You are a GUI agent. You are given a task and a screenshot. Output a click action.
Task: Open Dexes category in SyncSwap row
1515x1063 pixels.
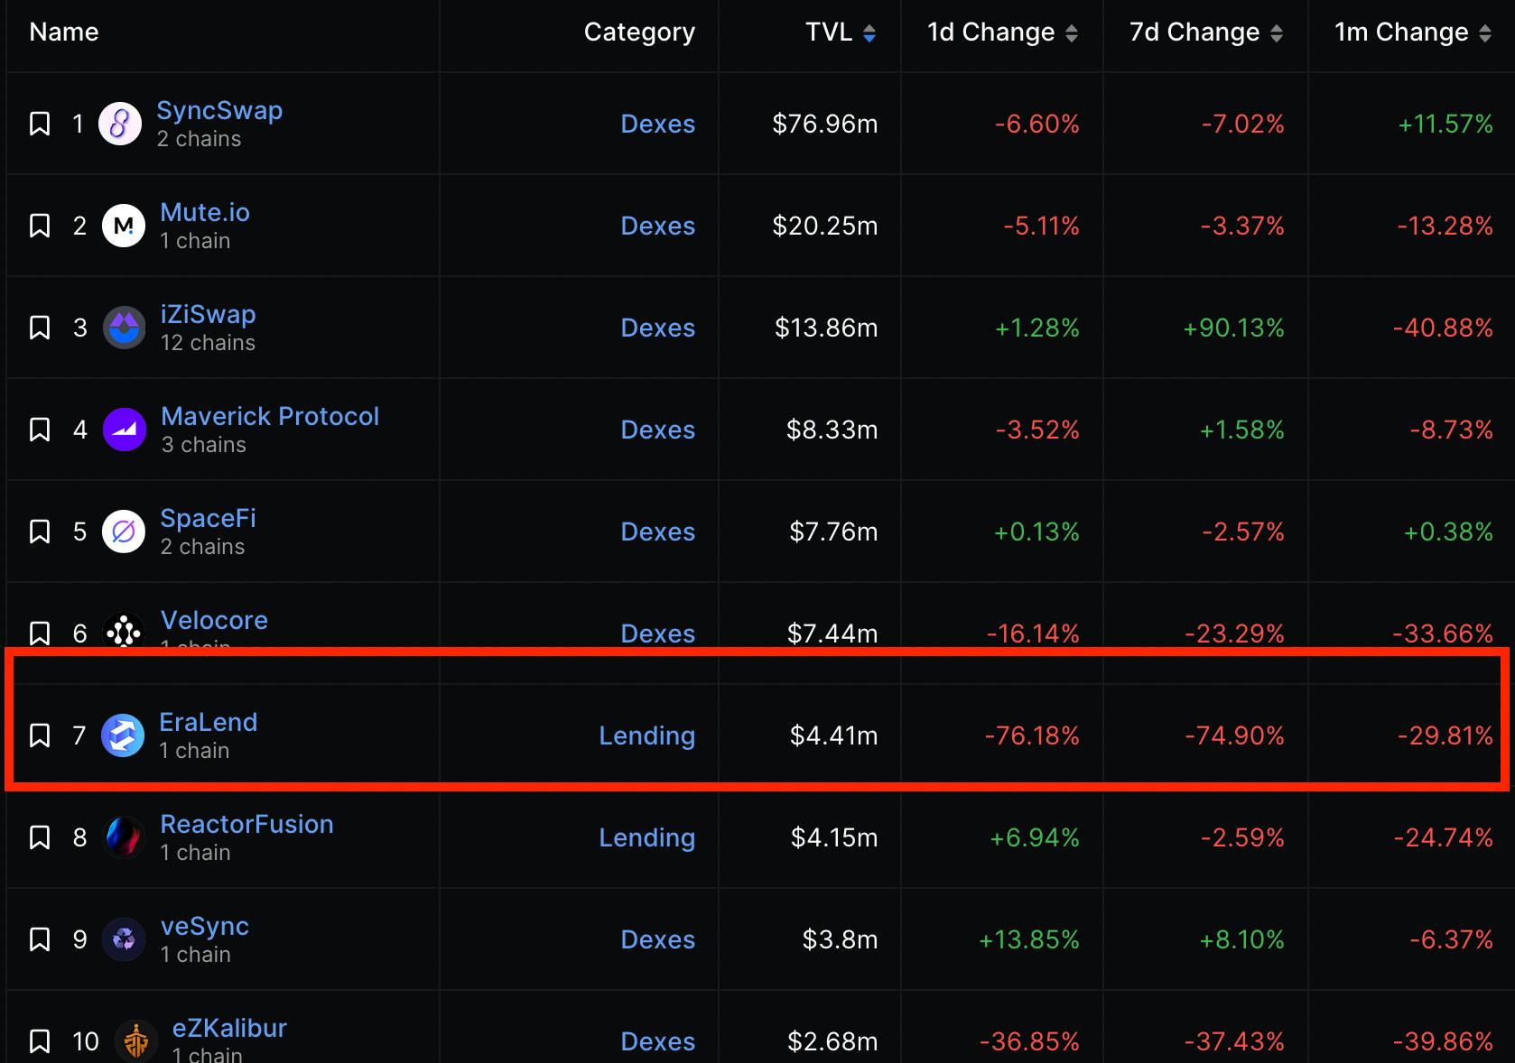pyautogui.click(x=657, y=124)
